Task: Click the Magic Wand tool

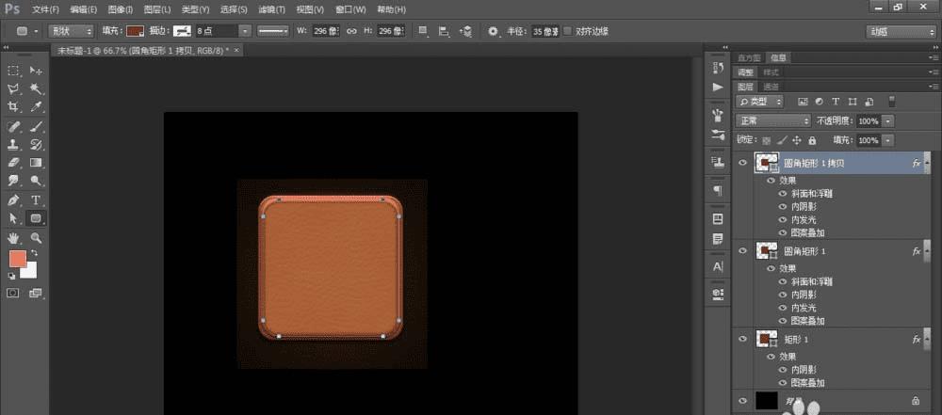Action: coord(37,88)
